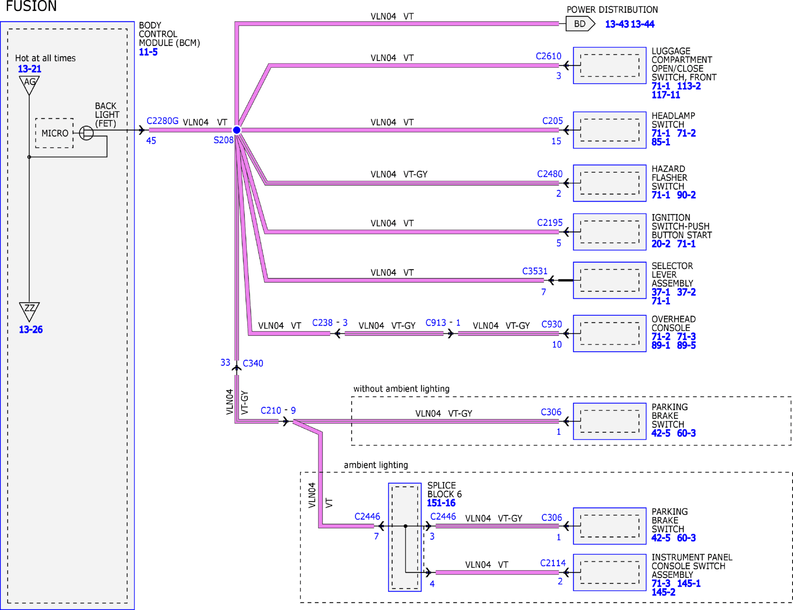Click the AG power source triangle symbol
This screenshot has width=793, height=610.
29,85
